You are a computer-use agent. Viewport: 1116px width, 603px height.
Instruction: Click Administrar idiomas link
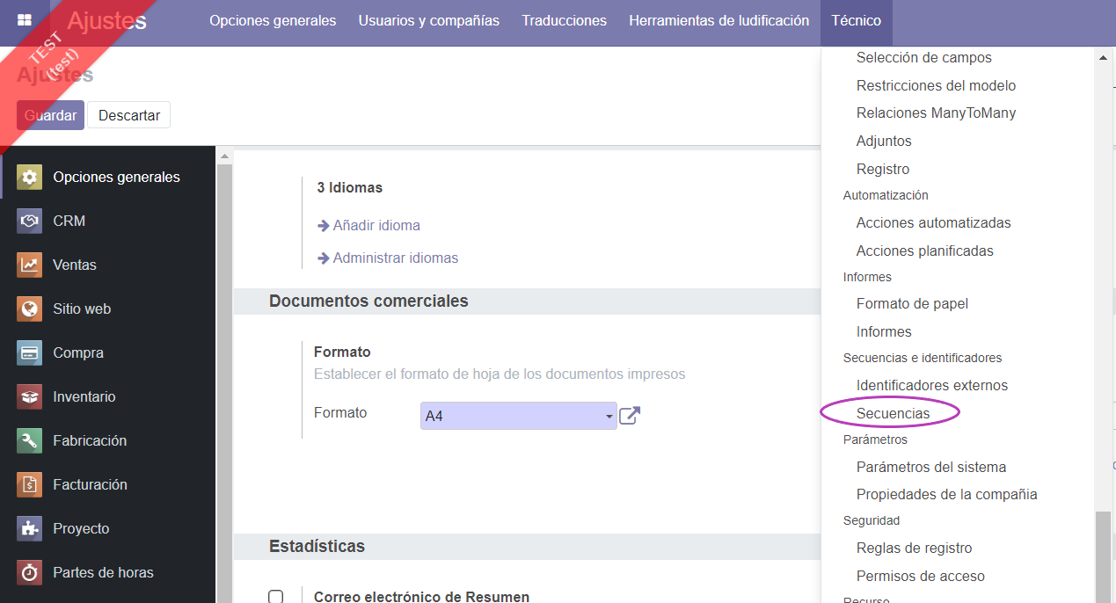coord(396,258)
